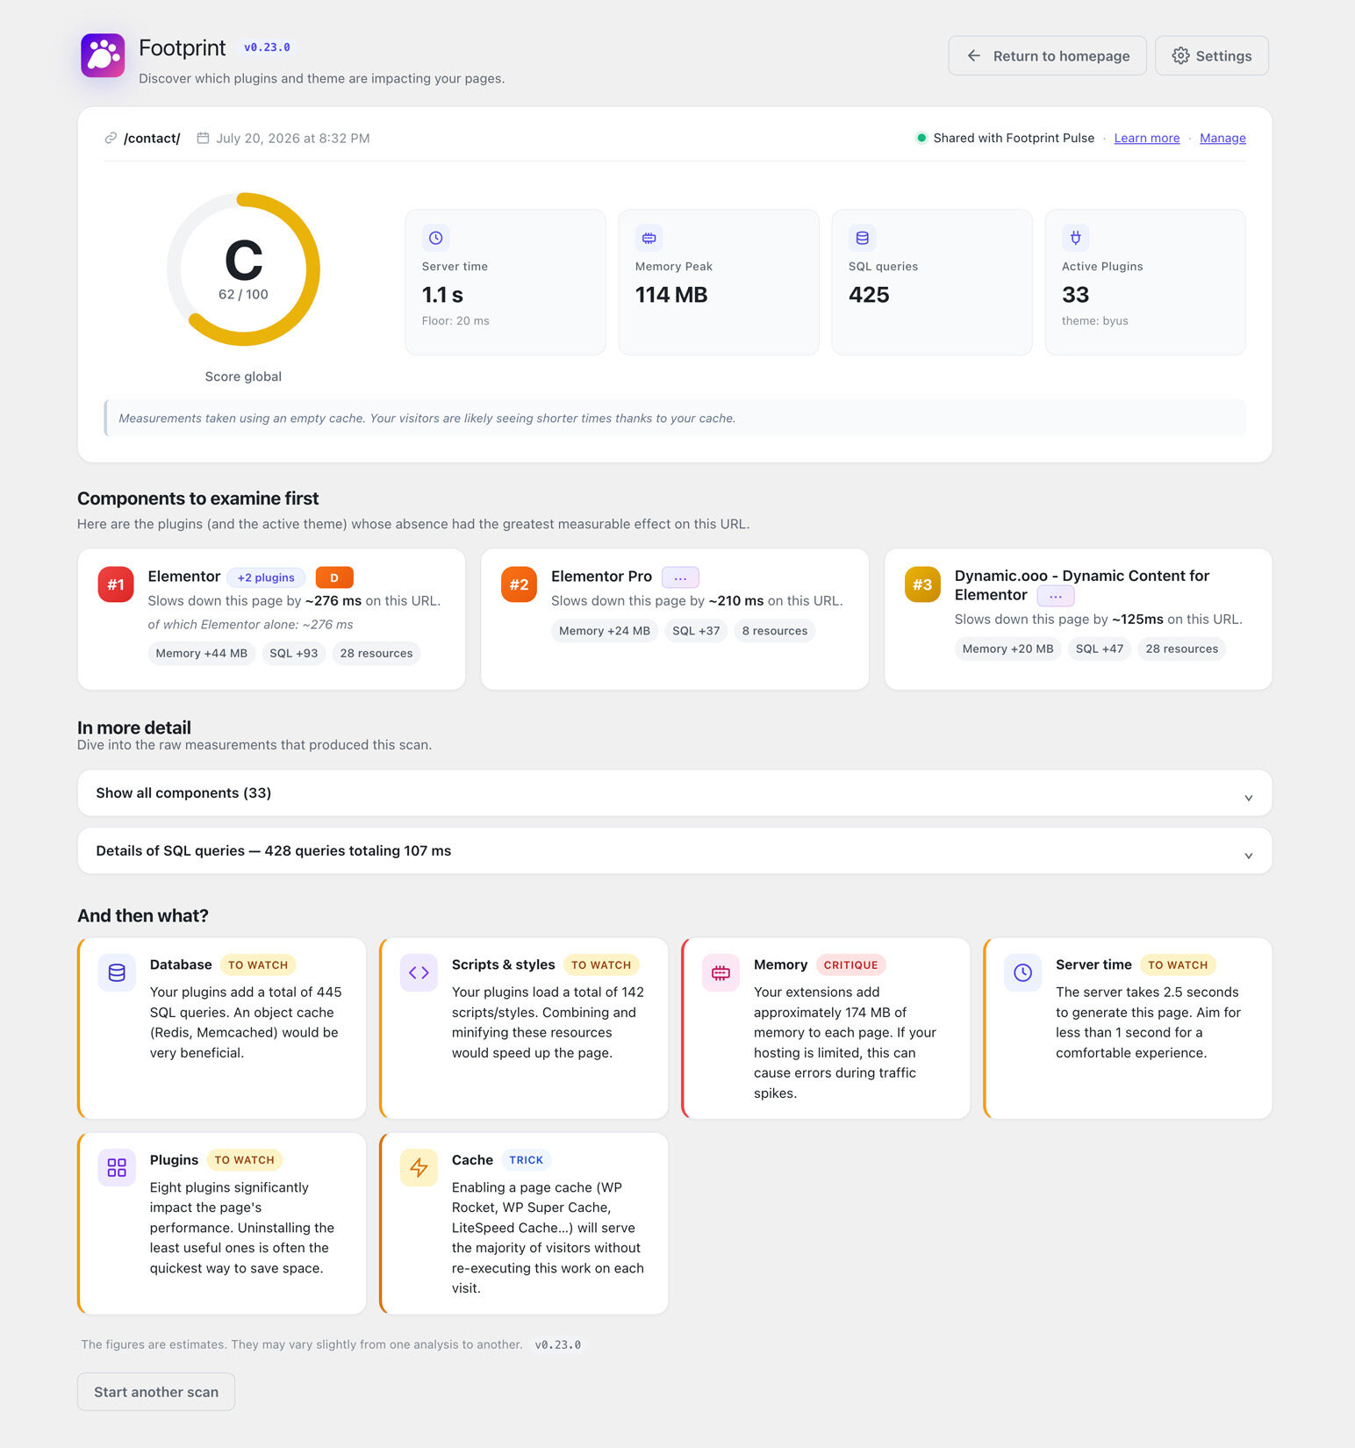Click Return to homepage button

coord(1047,55)
